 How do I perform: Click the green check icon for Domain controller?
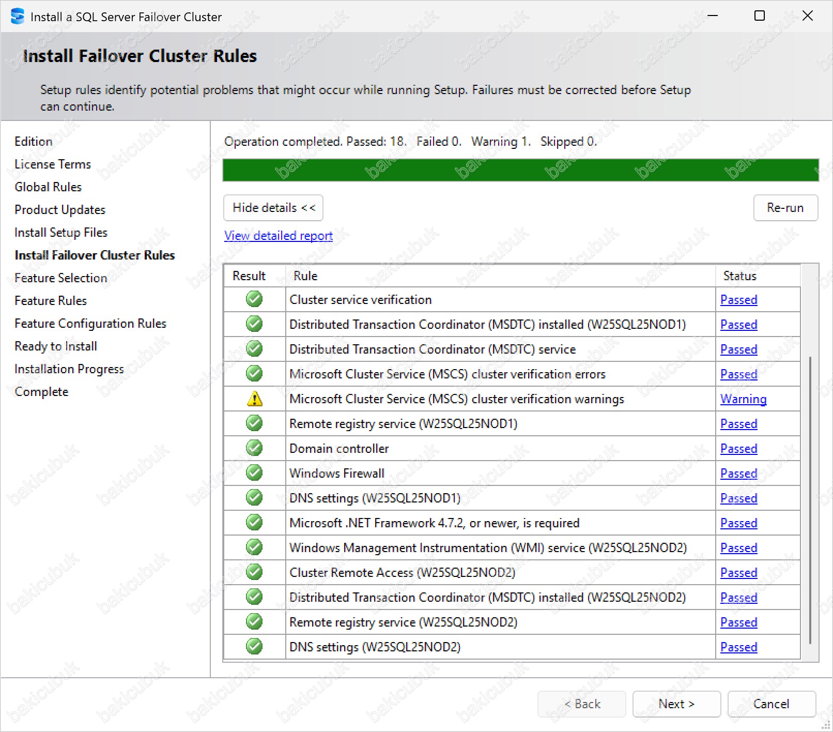[254, 448]
